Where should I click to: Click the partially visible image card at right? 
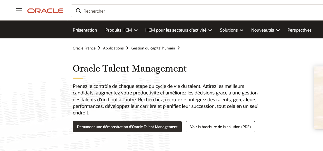(x=318, y=97)
